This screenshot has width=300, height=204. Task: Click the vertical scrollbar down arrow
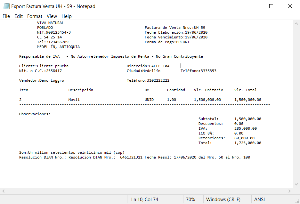(x=296, y=184)
